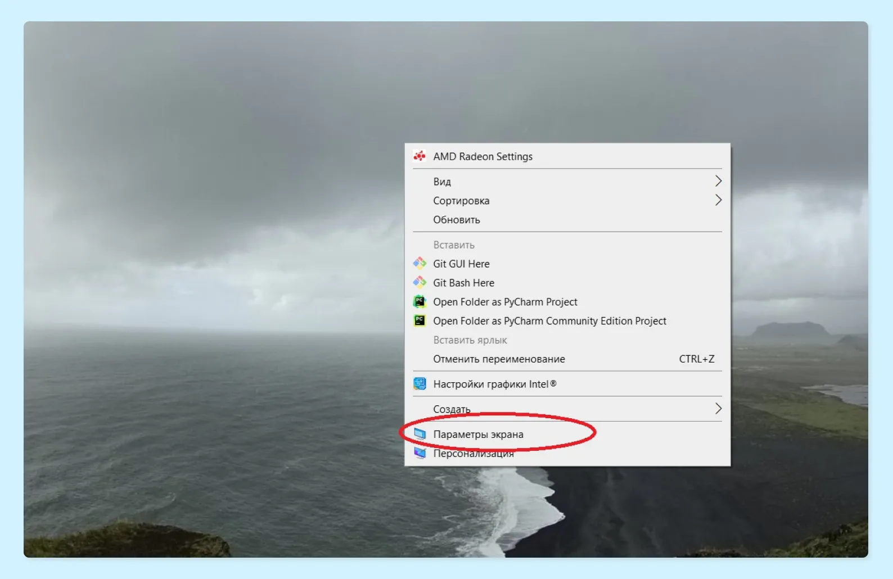893x579 pixels.
Task: Click the greyed-out Вставить entry
Action: 567,245
